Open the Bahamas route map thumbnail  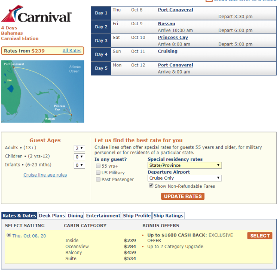coord(43,92)
